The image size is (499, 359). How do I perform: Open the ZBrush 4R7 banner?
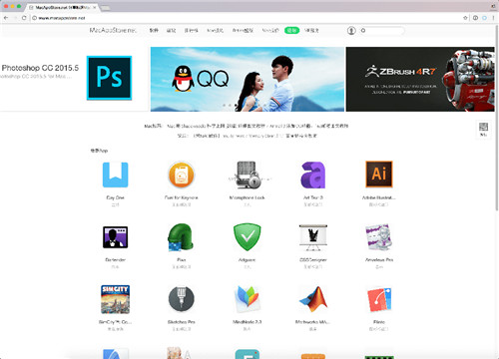420,79
